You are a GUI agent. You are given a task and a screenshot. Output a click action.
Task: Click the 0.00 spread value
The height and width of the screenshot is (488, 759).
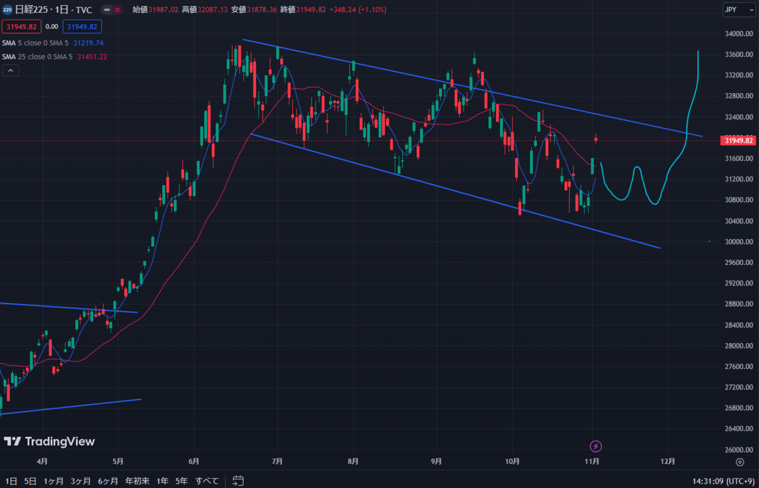pyautogui.click(x=52, y=27)
